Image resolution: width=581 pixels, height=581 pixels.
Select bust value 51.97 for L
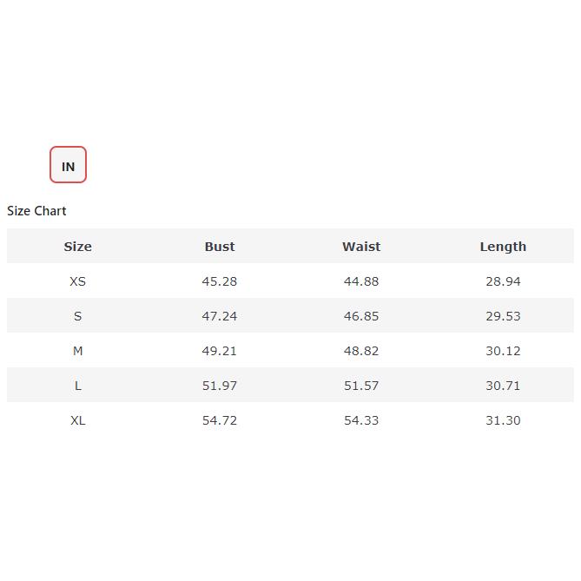pos(220,386)
